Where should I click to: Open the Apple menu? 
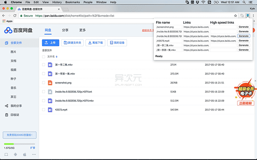pyautogui.click(x=5, y=2)
